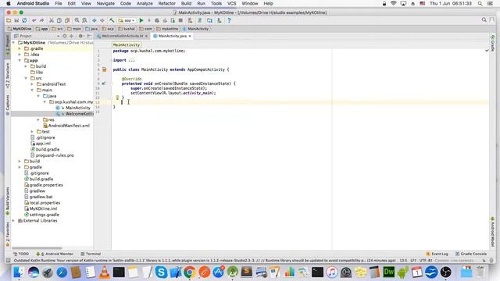Select MainActivity in project tree
The width and height of the screenshot is (500, 281).
point(78,108)
